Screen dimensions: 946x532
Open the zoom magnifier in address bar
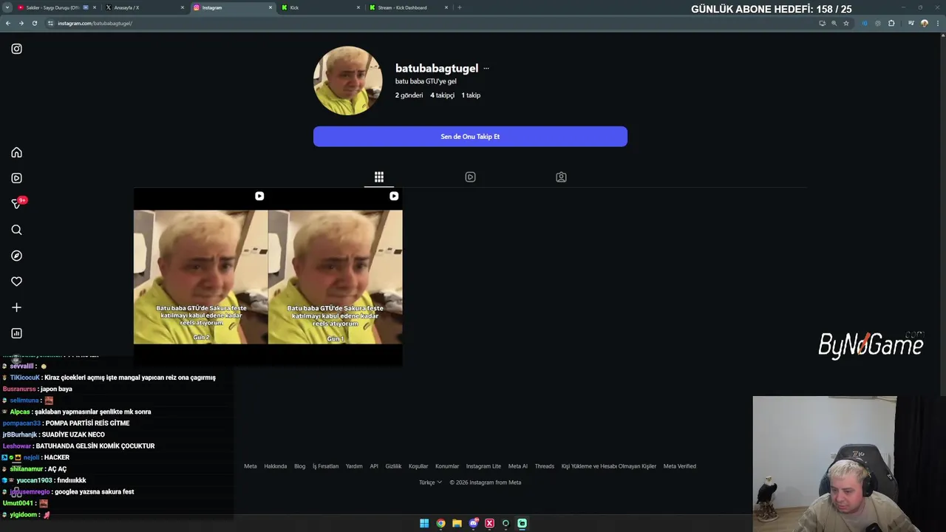[834, 23]
